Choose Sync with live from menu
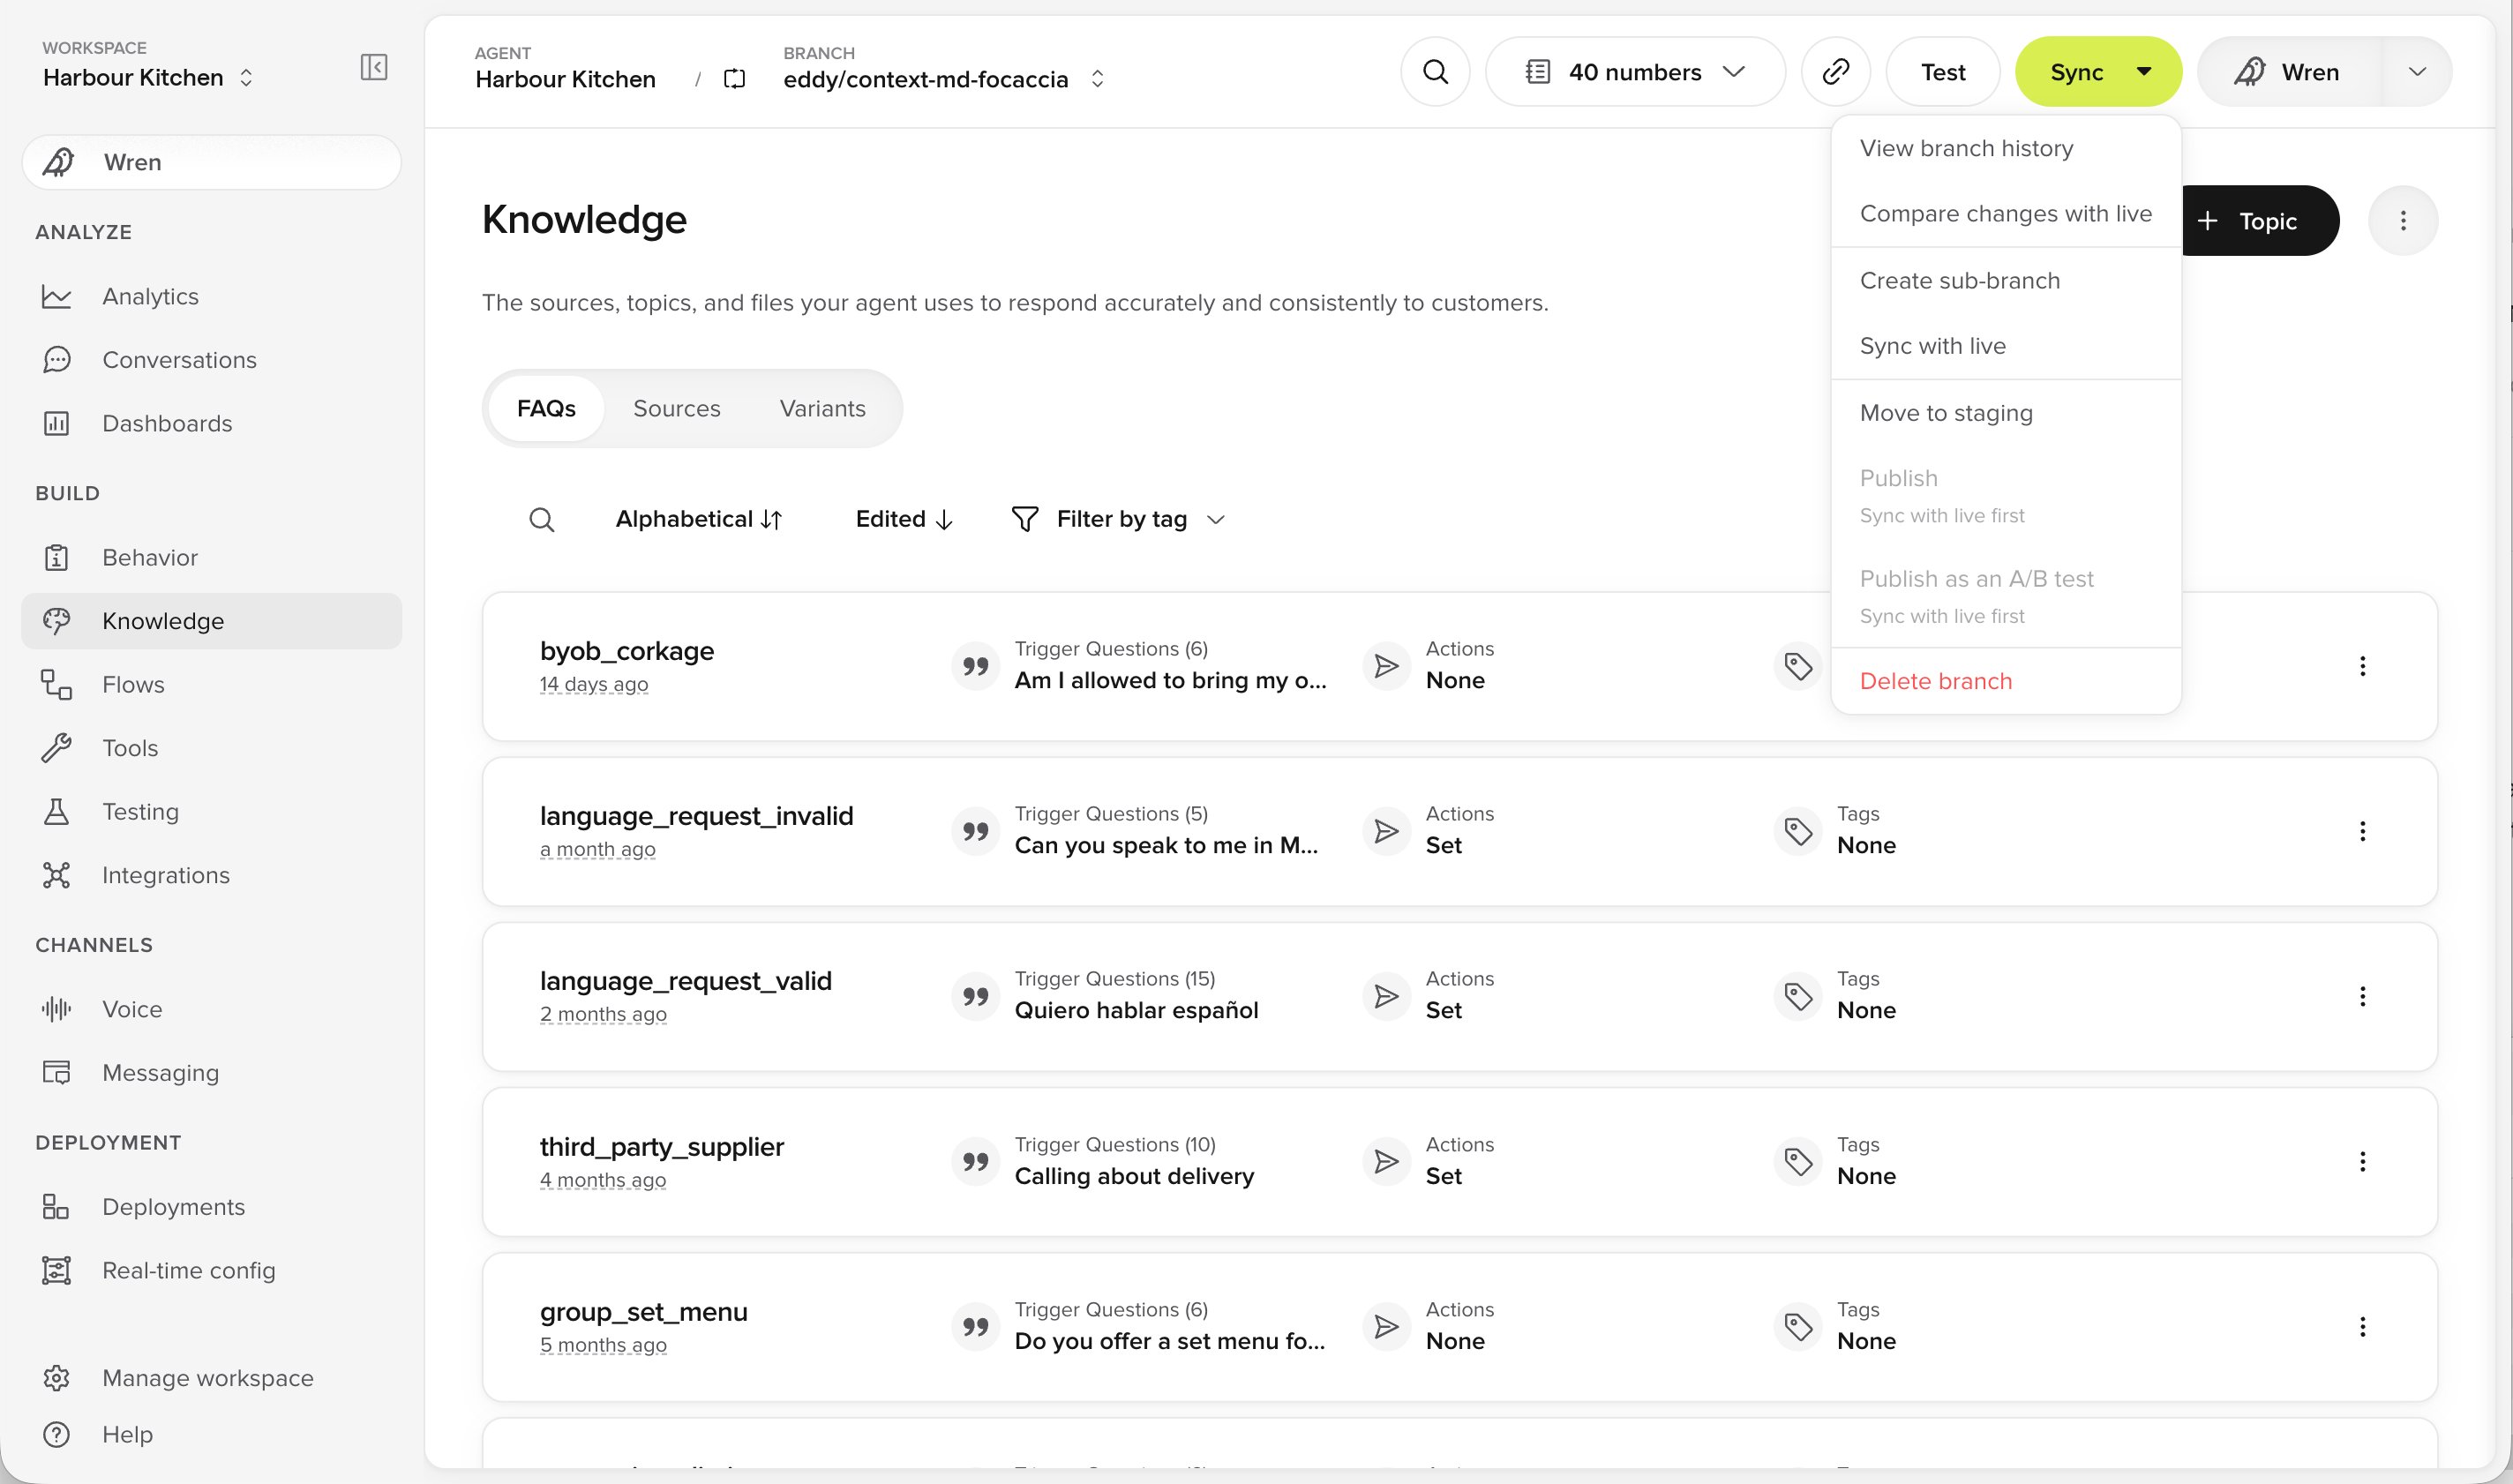2513x1484 pixels. click(x=2005, y=346)
